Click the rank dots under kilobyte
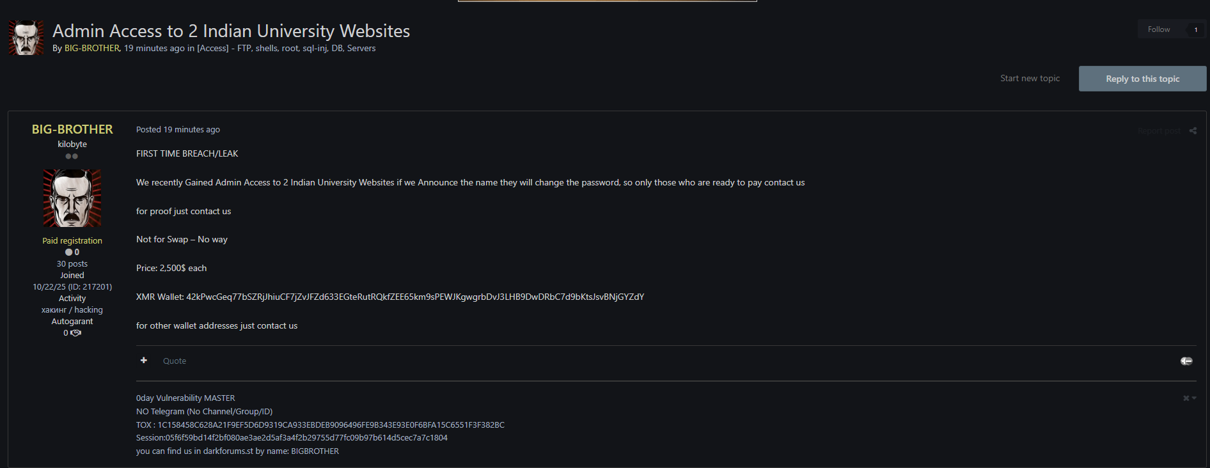 click(72, 156)
